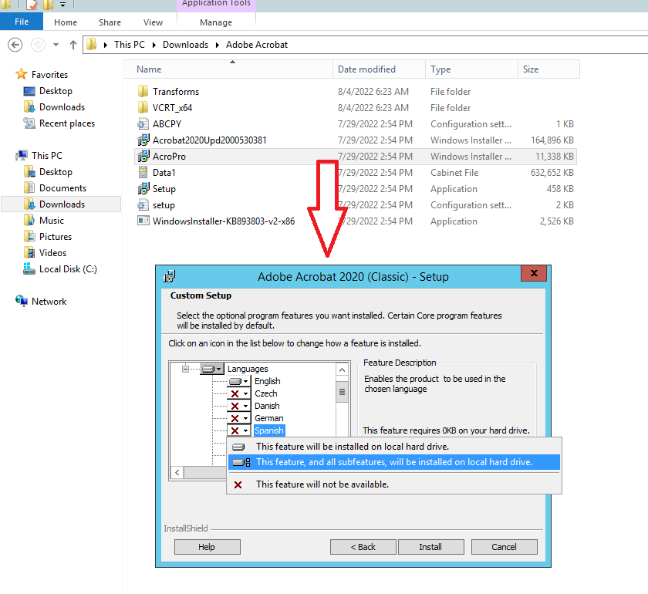The width and height of the screenshot is (648, 594).
Task: Click the < Back button
Action: tap(363, 547)
